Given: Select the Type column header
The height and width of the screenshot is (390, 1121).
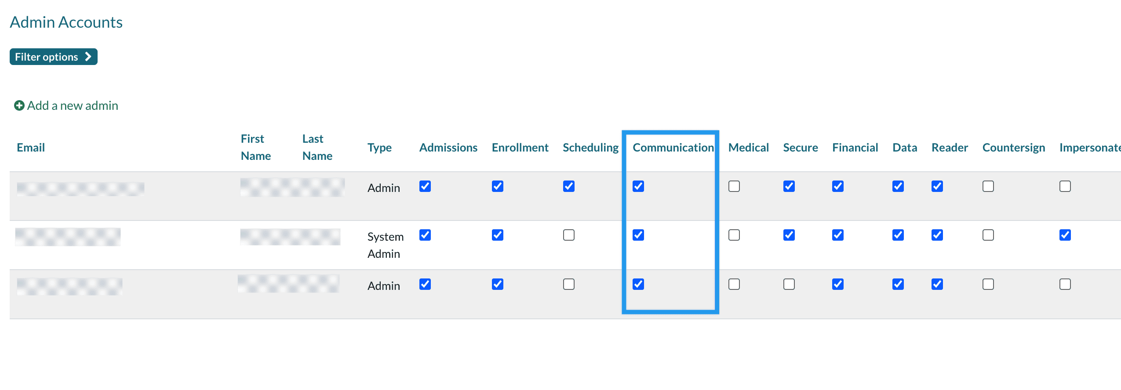Looking at the screenshot, I should pyautogui.click(x=379, y=148).
